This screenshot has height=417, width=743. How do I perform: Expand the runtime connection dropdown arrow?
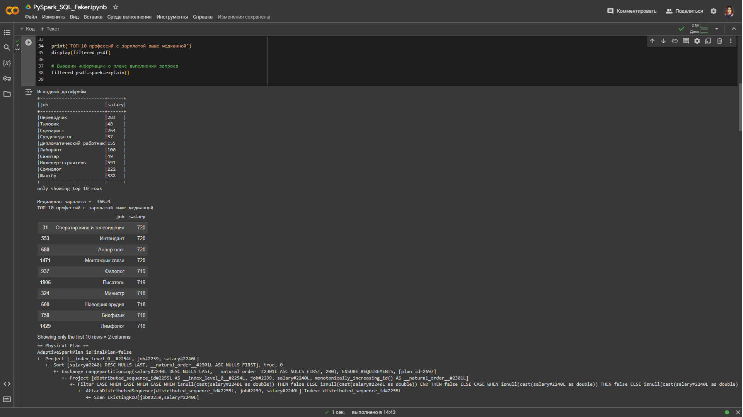pos(717,29)
